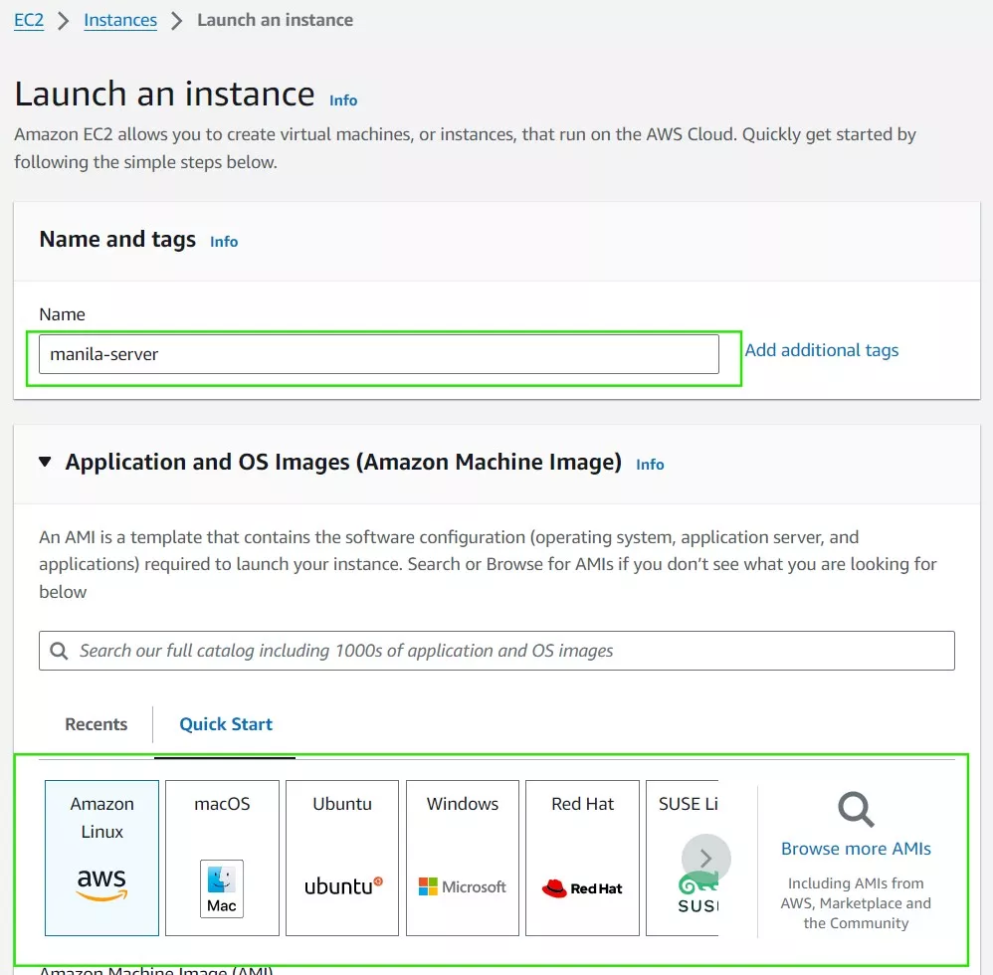The image size is (993, 975).
Task: Select the Windows Microsoft AMI tile
Action: coord(463,858)
